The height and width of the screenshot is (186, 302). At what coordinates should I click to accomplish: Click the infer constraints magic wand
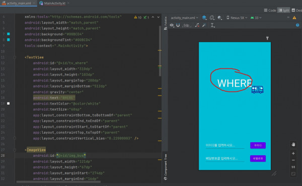[204, 25]
